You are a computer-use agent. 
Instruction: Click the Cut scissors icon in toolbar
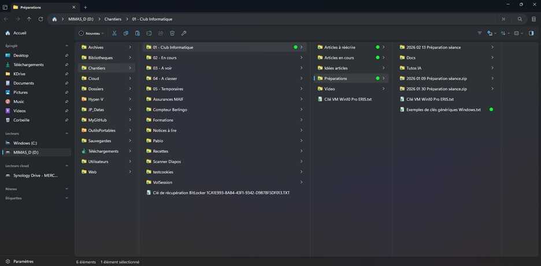point(114,33)
